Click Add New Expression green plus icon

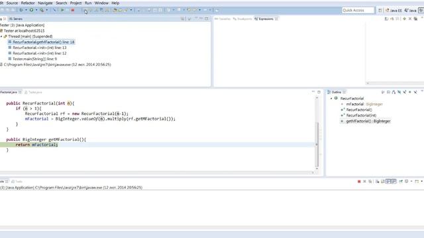(404, 19)
